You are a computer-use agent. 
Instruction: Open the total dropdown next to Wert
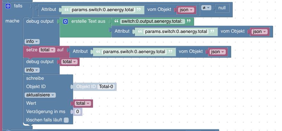click(83, 103)
